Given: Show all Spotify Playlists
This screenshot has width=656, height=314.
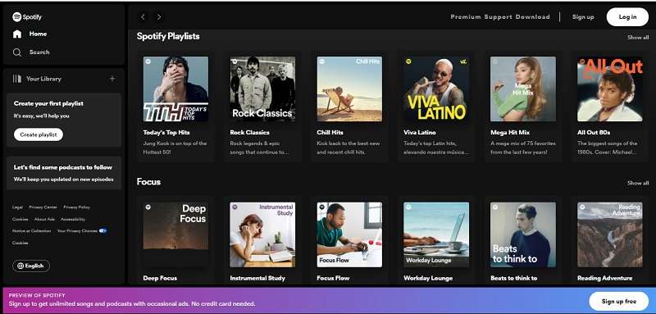Looking at the screenshot, I should pyautogui.click(x=638, y=37).
